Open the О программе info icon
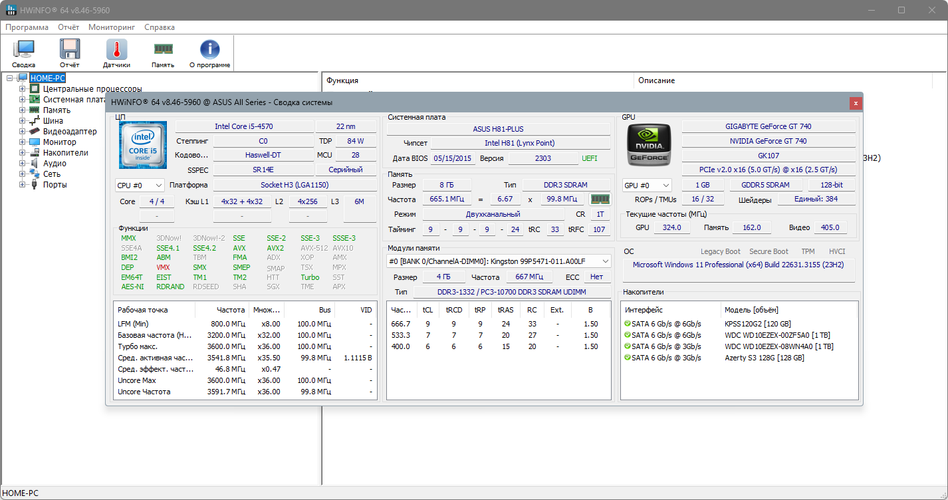This screenshot has width=948, height=500. (x=209, y=51)
